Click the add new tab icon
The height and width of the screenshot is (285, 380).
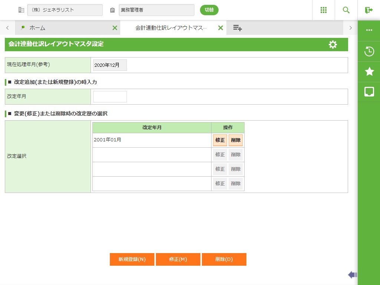coord(237,28)
